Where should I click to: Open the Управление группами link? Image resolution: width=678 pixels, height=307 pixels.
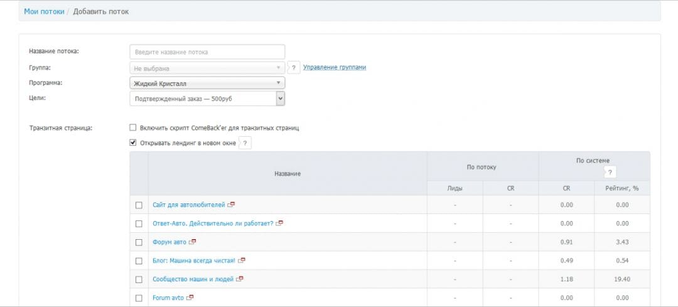(334, 67)
